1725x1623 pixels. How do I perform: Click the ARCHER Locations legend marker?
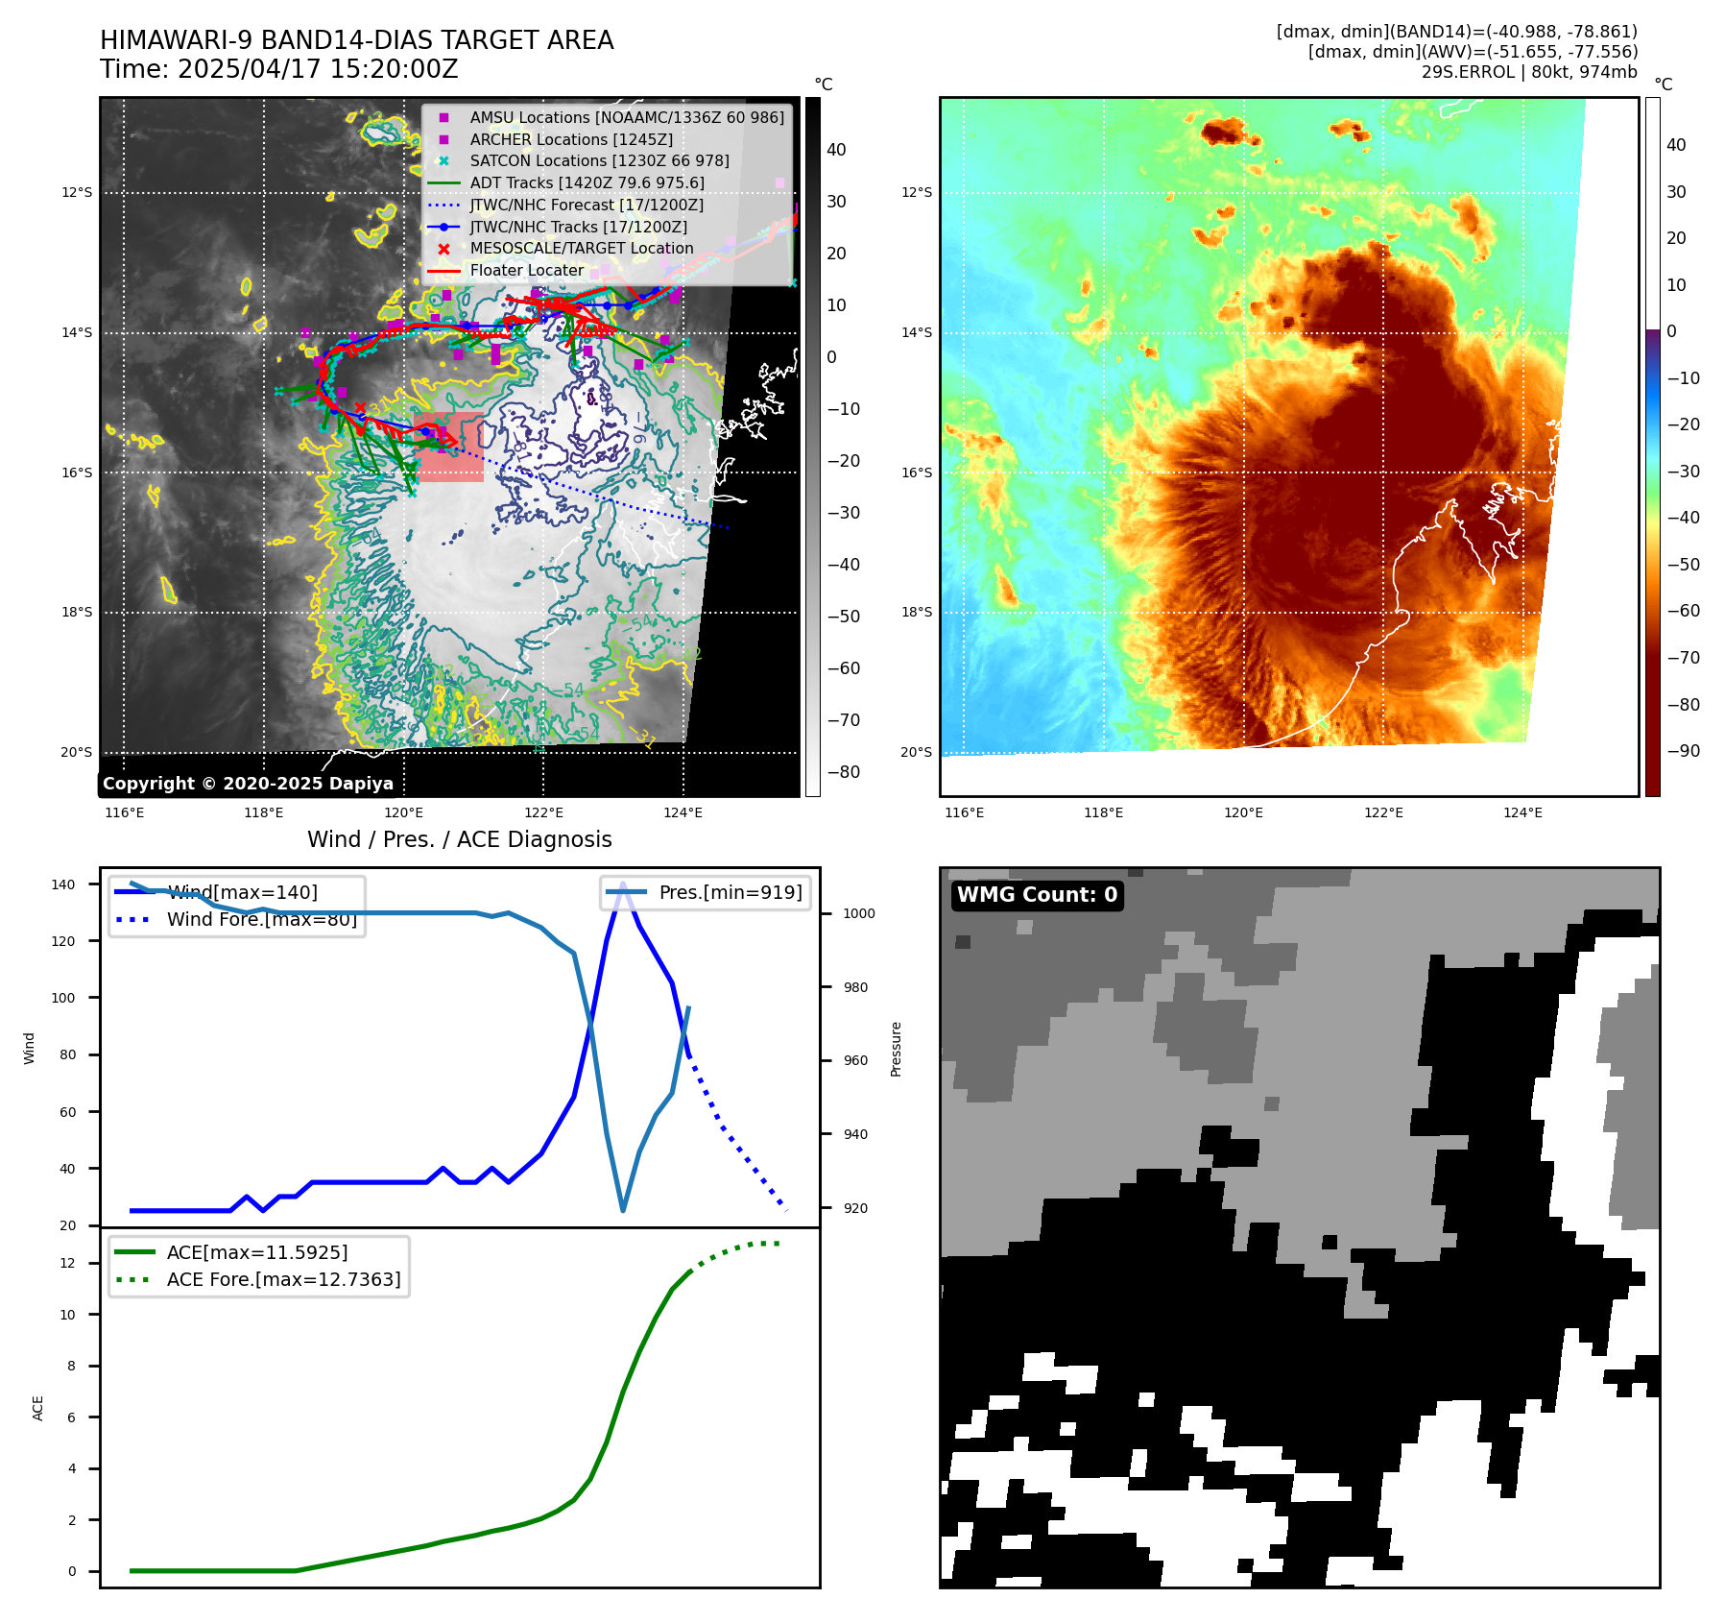tap(443, 140)
